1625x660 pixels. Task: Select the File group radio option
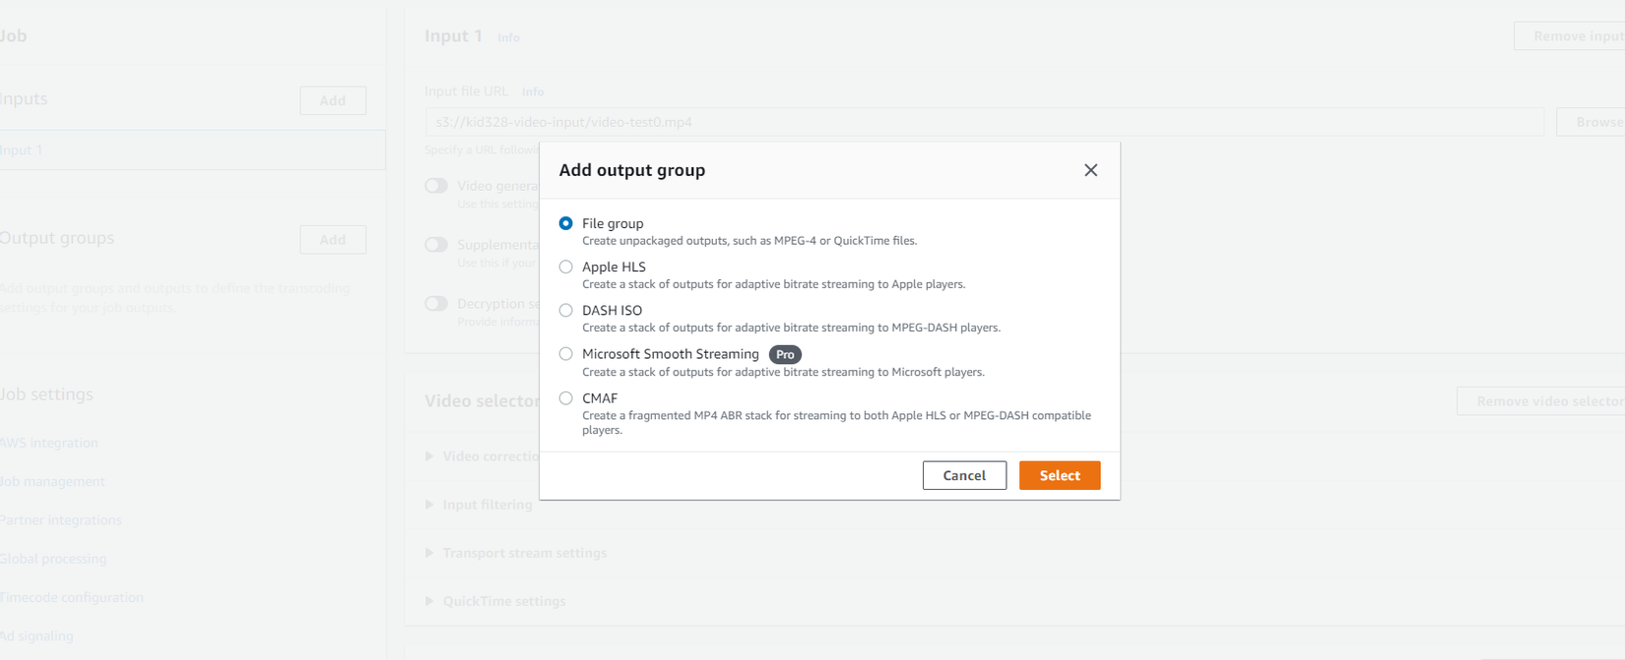click(x=566, y=223)
